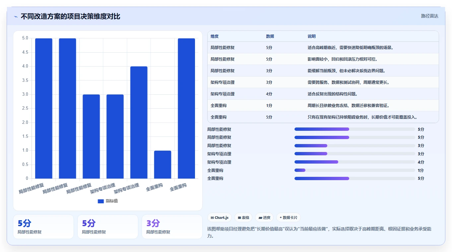Click the 5.0 y-axis label
The height and width of the screenshot is (252, 452).
click(x=25, y=38)
